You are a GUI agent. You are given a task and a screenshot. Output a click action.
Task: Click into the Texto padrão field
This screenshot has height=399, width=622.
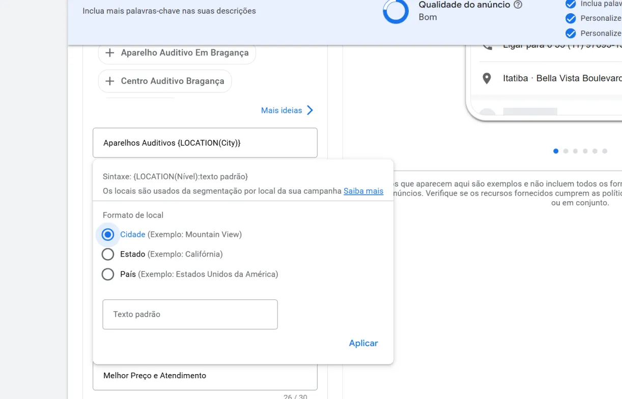coord(190,315)
